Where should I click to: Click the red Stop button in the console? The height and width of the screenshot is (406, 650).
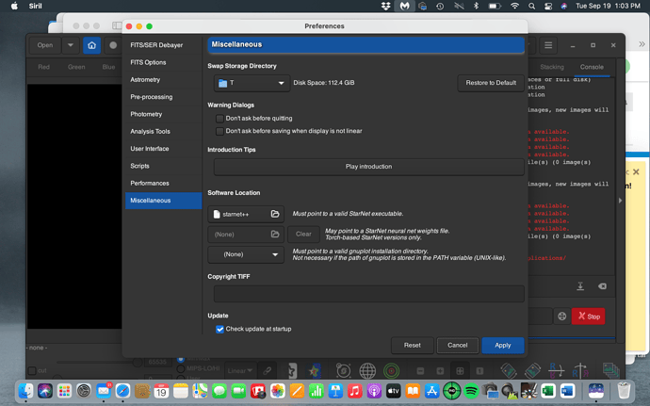click(588, 317)
